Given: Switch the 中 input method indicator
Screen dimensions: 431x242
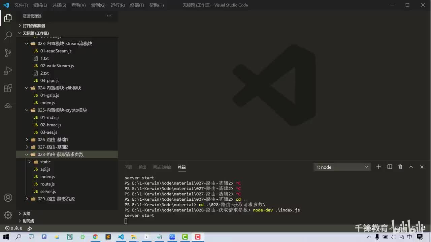Looking at the screenshot, I should pos(409,237).
